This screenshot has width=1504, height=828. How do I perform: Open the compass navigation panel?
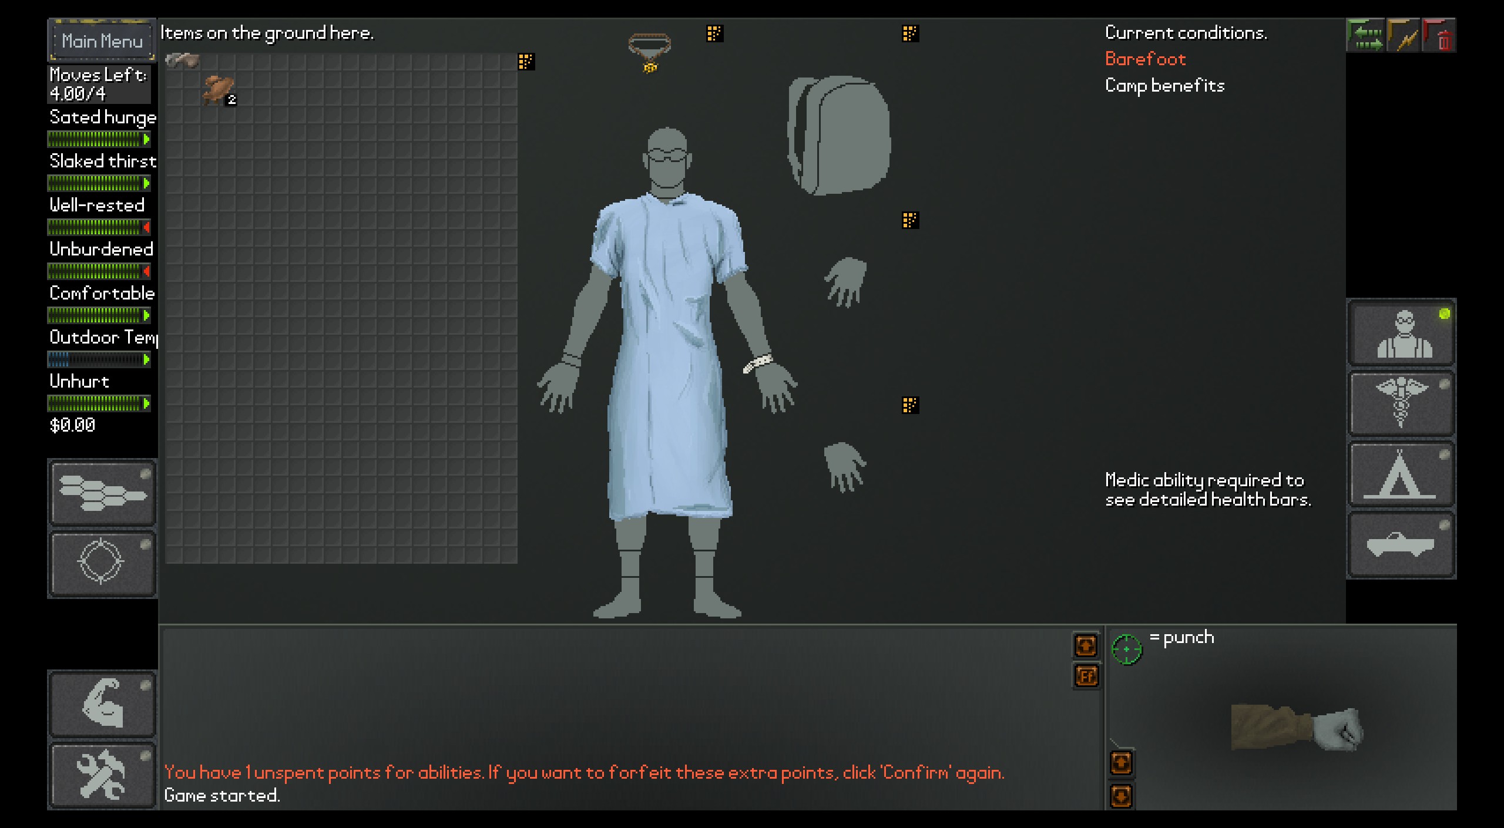pyautogui.click(x=102, y=563)
